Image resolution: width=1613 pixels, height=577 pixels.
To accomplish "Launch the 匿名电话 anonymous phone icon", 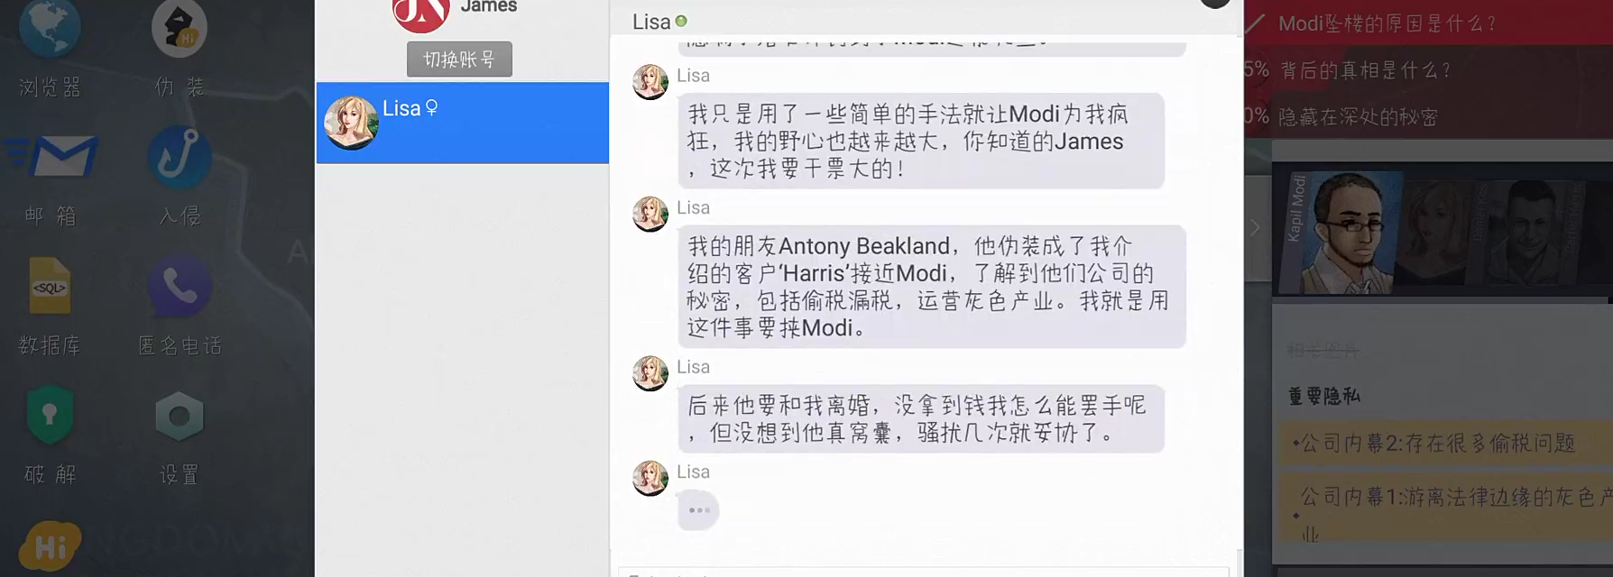I will click(x=180, y=286).
